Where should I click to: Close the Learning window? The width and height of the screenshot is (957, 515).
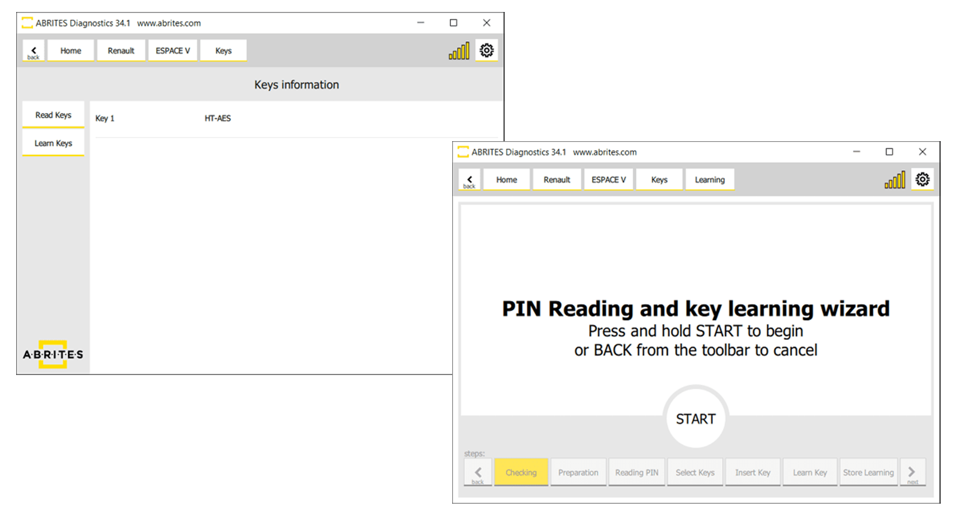922,152
